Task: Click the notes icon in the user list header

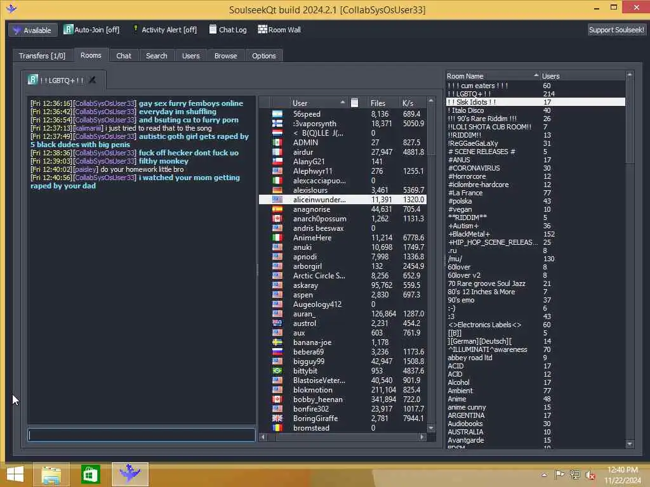Action: tap(354, 103)
